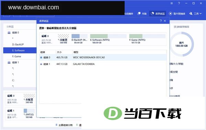Viewport: 206px width, 130px height.
Task: Click the help icon in the 還原磁區 dialog
Action: point(161,21)
